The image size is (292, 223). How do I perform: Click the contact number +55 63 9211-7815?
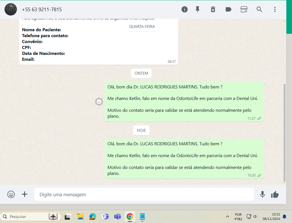click(42, 10)
